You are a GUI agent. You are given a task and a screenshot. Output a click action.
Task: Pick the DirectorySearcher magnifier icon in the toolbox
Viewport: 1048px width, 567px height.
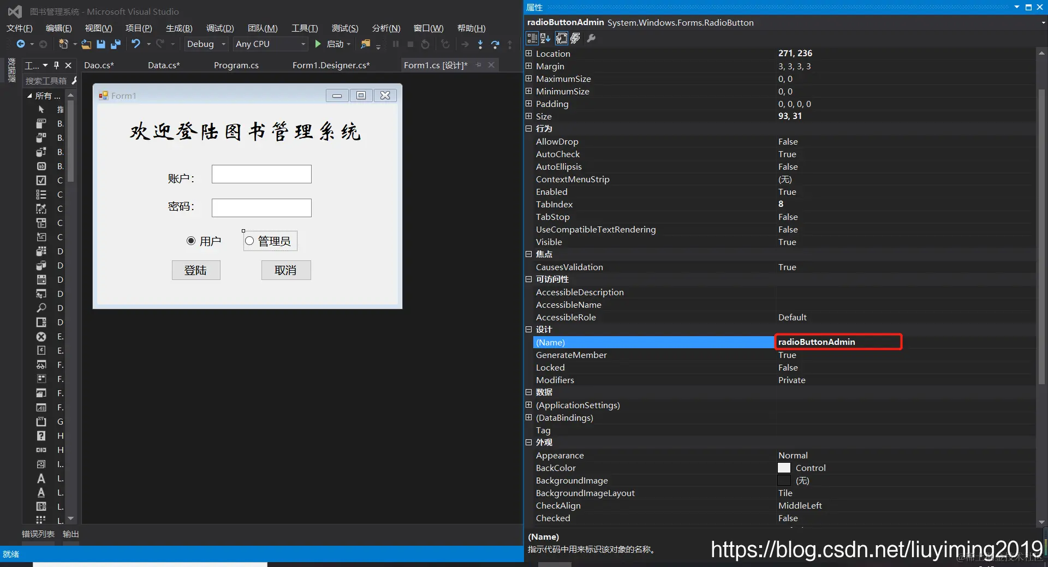[x=41, y=308]
